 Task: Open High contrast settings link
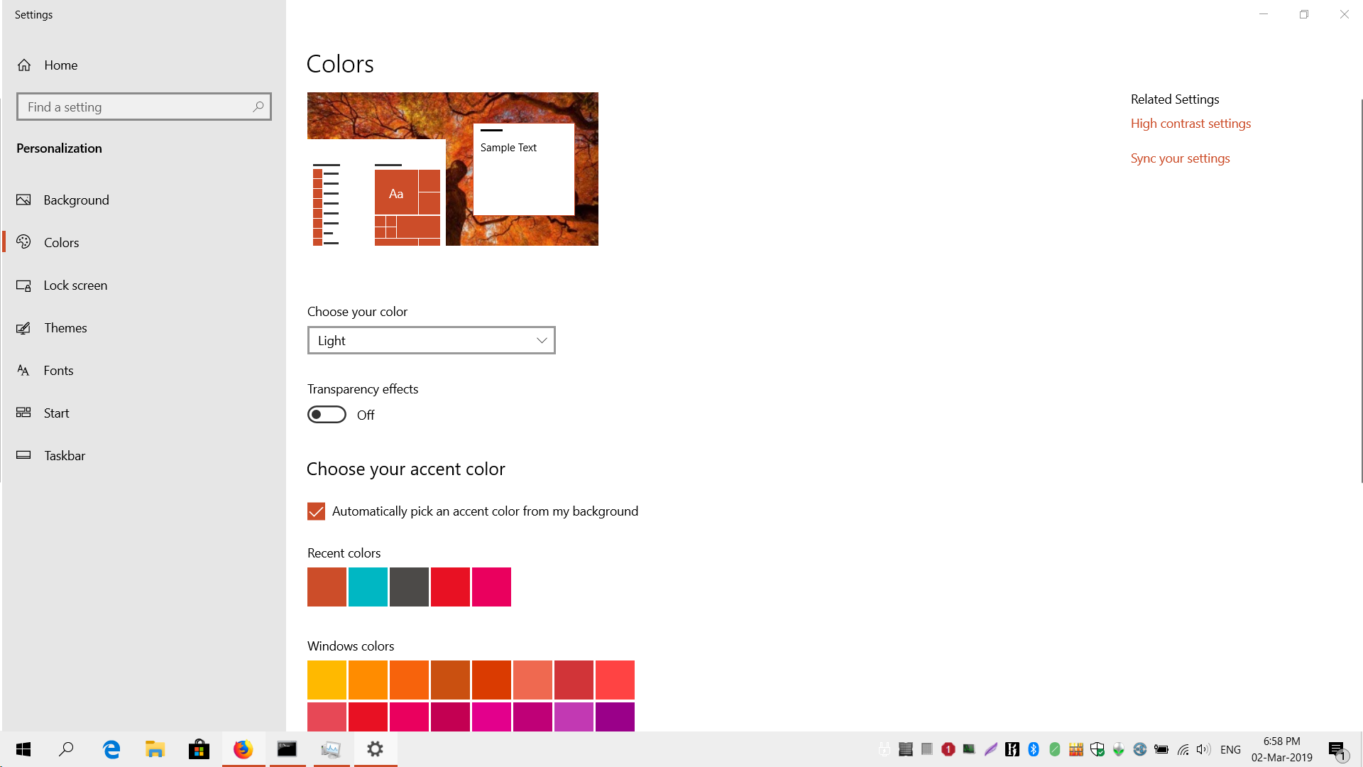tap(1190, 124)
